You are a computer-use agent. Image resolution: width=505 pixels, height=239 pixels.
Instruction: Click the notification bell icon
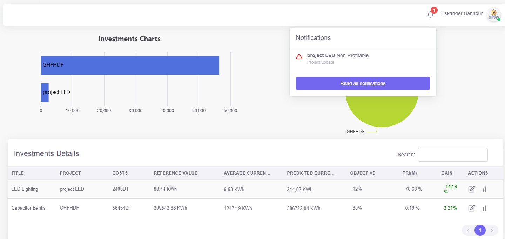coord(430,14)
